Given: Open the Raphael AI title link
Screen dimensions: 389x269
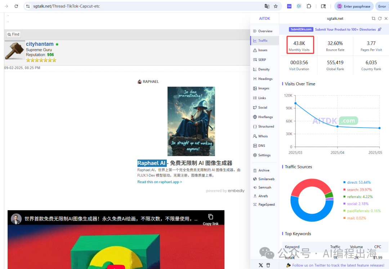Looking at the screenshot, I should coord(185,163).
